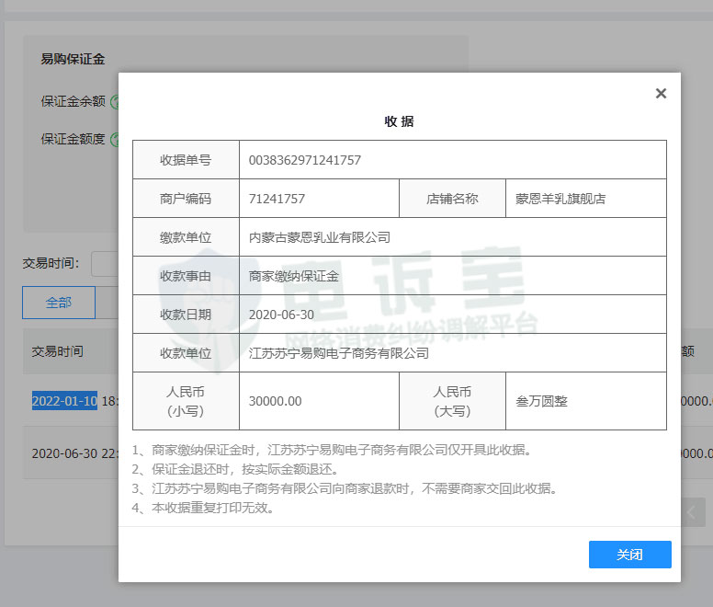Click the uppercase amount 叁万圆整
This screenshot has height=607, width=713.
coord(541,401)
